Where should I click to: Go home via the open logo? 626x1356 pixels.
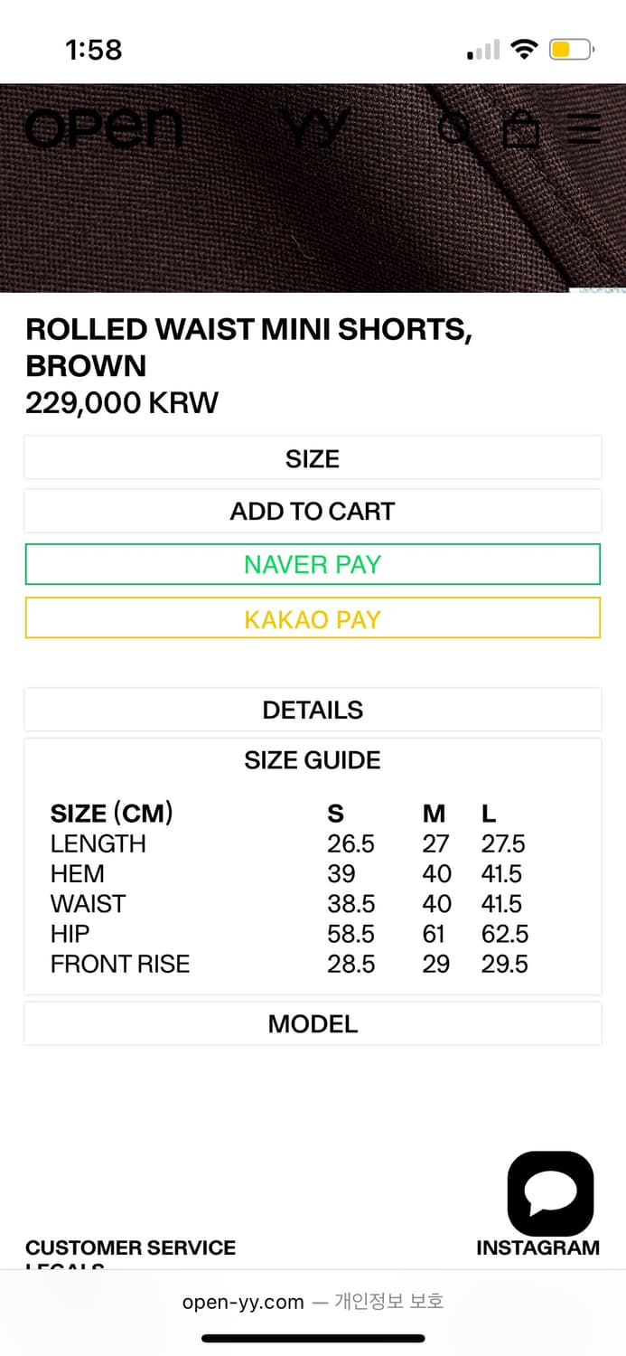pos(103,128)
